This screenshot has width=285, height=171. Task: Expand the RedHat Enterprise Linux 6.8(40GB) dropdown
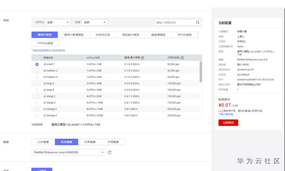69,152
